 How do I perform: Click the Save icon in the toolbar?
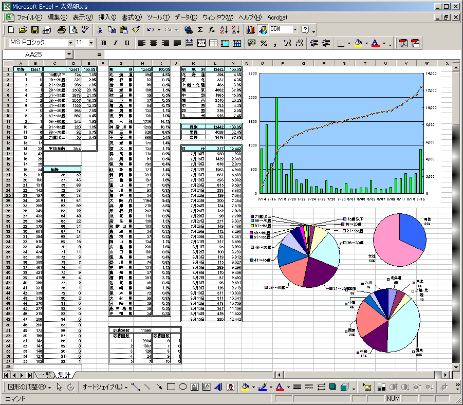(35, 30)
